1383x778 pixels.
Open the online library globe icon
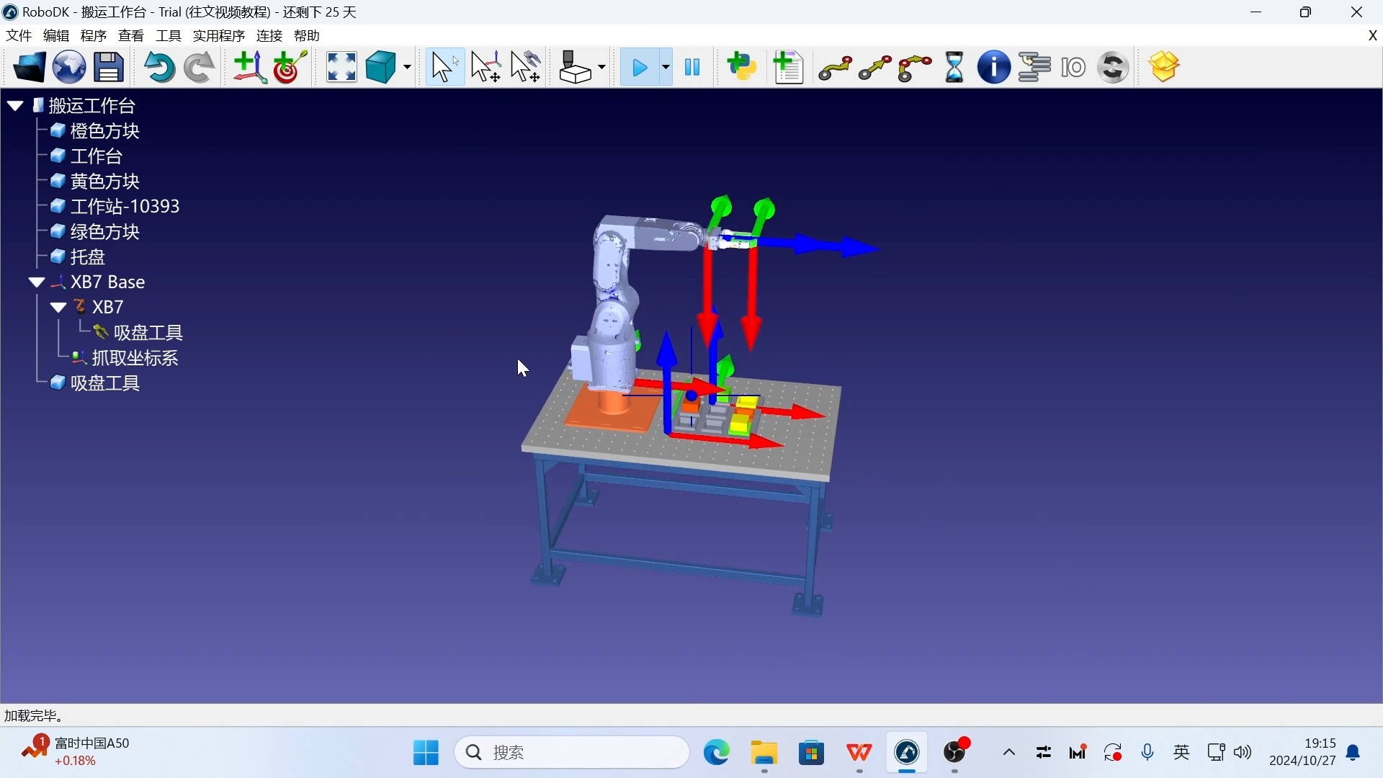click(x=69, y=68)
